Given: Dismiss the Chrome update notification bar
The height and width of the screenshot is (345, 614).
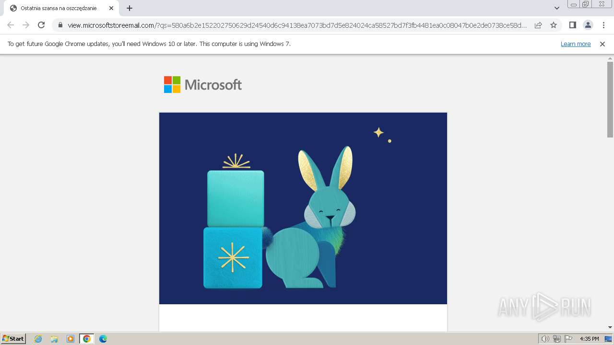Looking at the screenshot, I should [602, 44].
